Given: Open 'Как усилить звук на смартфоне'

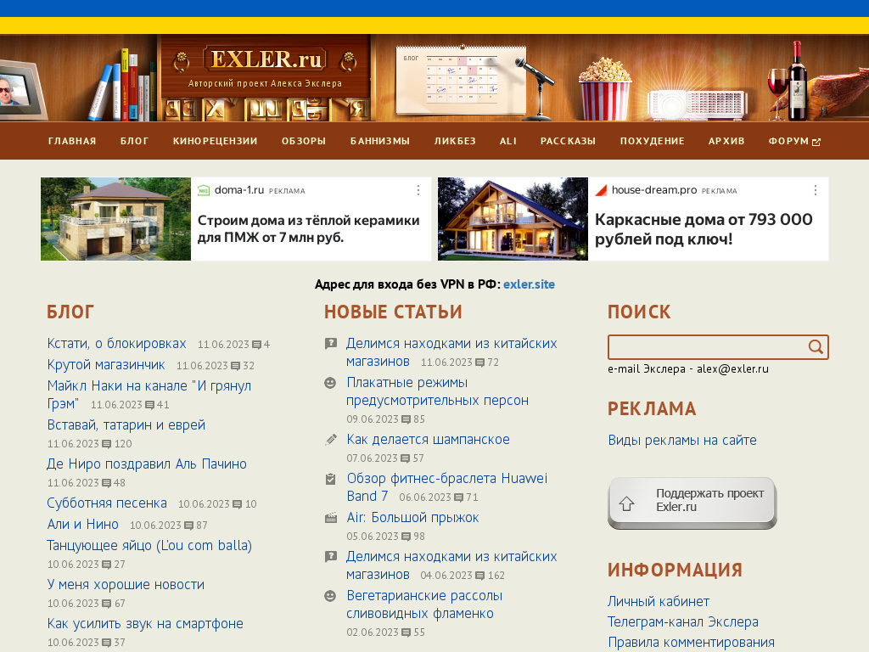Looking at the screenshot, I should tap(145, 624).
